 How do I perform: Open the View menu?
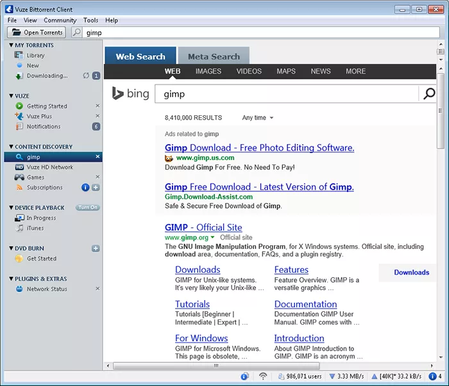[30, 20]
